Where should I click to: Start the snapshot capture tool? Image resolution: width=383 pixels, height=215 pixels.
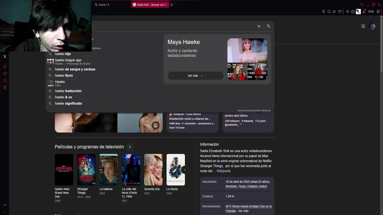[x=329, y=12]
